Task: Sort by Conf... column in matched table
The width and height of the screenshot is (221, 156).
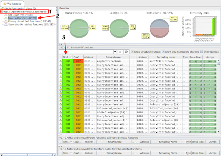Action: click(78, 57)
